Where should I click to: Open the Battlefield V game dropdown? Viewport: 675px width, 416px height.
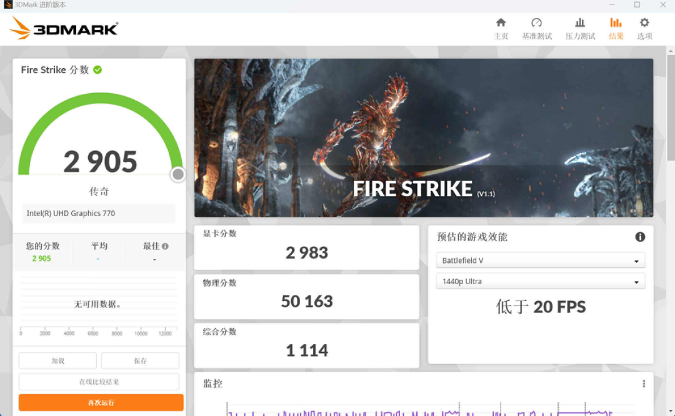[x=540, y=260]
